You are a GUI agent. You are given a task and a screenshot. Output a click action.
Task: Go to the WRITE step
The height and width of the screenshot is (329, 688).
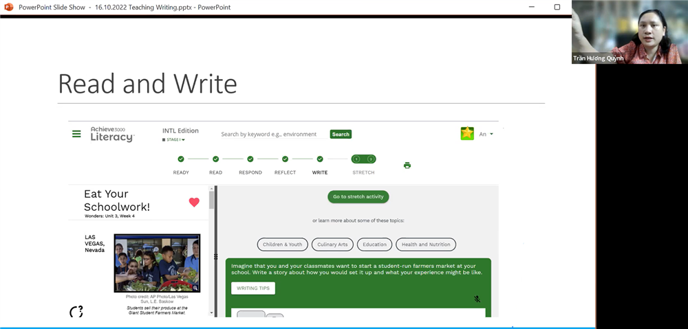tap(320, 159)
